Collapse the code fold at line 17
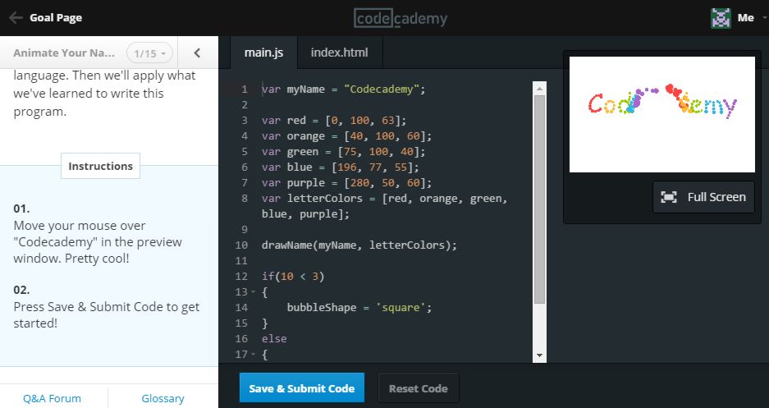 [254, 354]
